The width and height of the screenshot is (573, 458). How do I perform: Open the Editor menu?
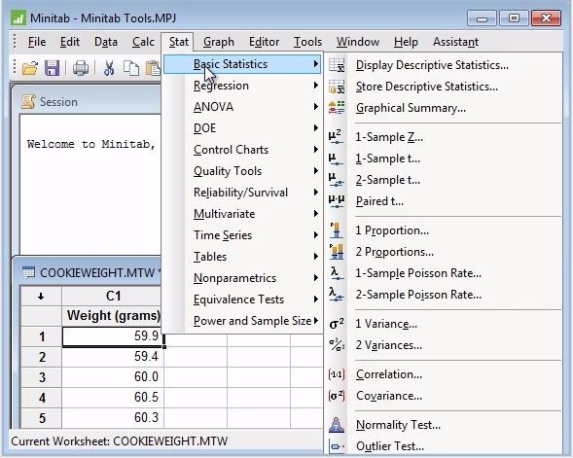pyautogui.click(x=265, y=42)
